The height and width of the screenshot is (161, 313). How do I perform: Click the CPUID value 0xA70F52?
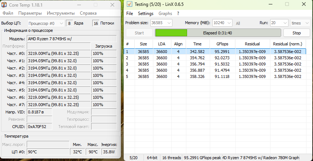coord(40,127)
